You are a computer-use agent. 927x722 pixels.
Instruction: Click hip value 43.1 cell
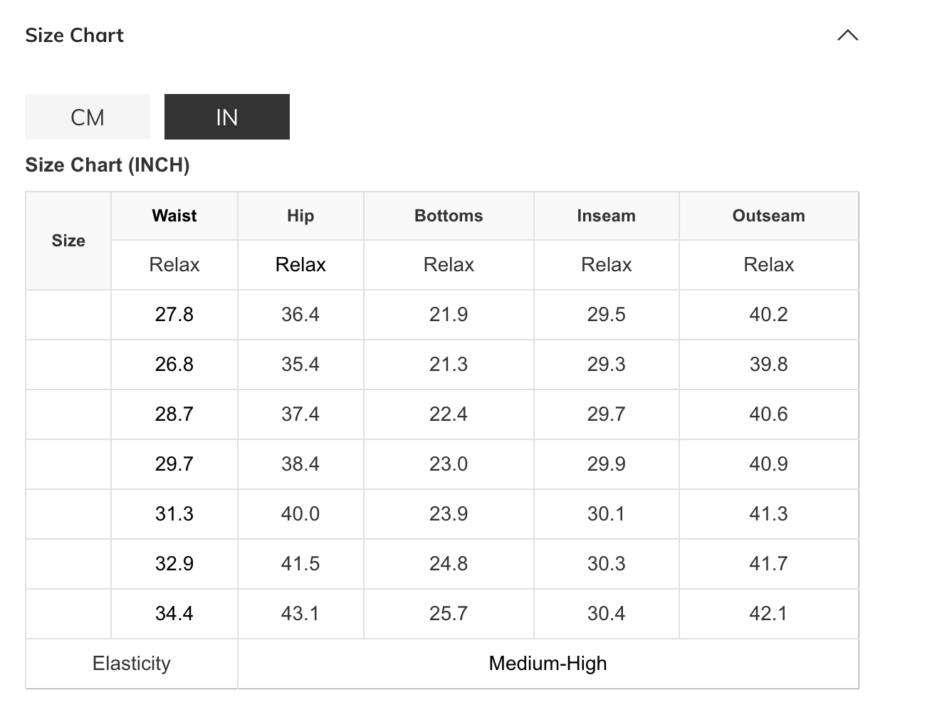(300, 614)
